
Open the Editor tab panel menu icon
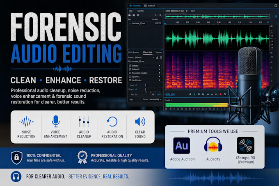186,11
